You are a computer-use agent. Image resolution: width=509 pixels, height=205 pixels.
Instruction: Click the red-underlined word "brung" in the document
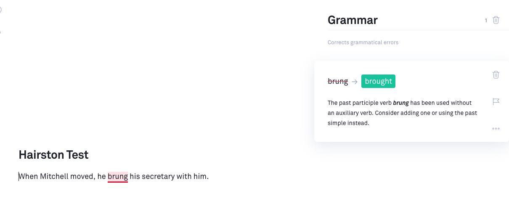[x=118, y=176]
